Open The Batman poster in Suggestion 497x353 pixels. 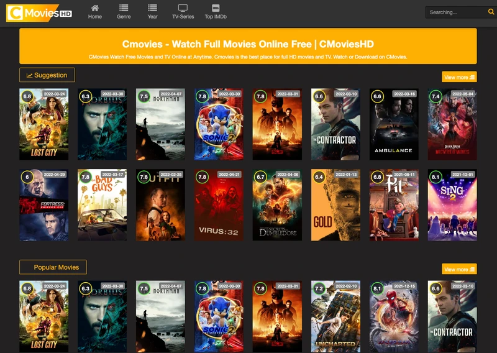[x=277, y=124]
